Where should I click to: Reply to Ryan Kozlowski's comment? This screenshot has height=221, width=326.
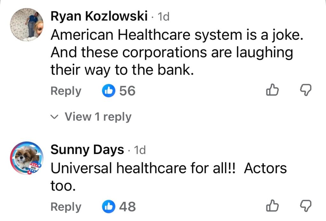pyautogui.click(x=66, y=91)
